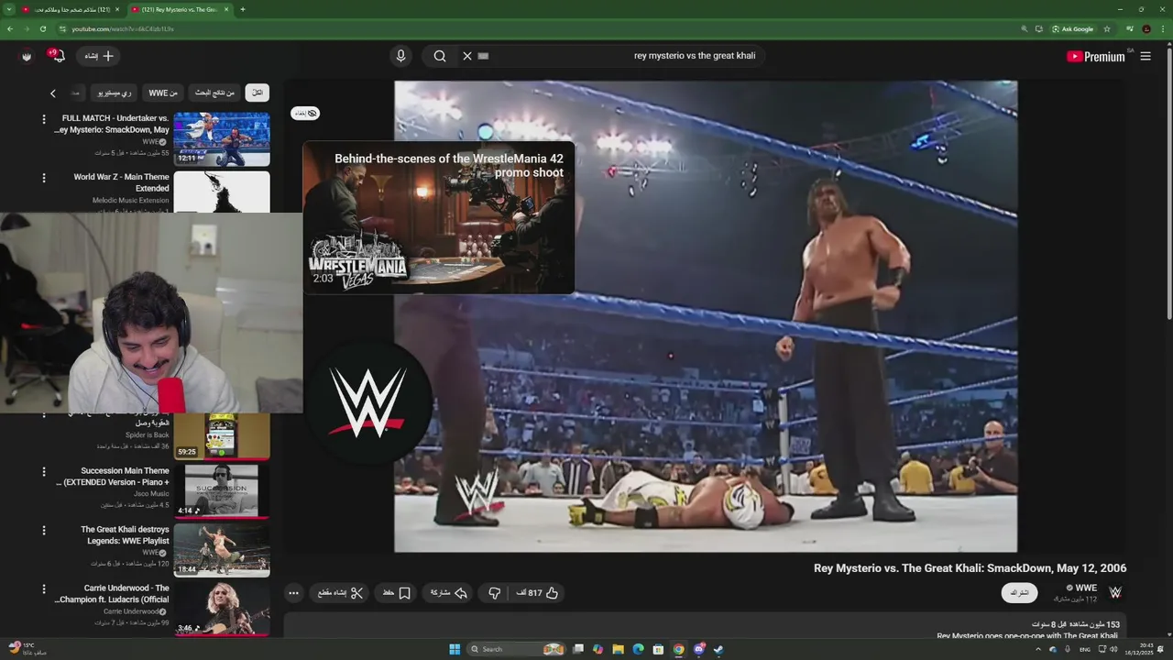This screenshot has width=1173, height=660.
Task: Share the video with share arrow
Action: (449, 593)
